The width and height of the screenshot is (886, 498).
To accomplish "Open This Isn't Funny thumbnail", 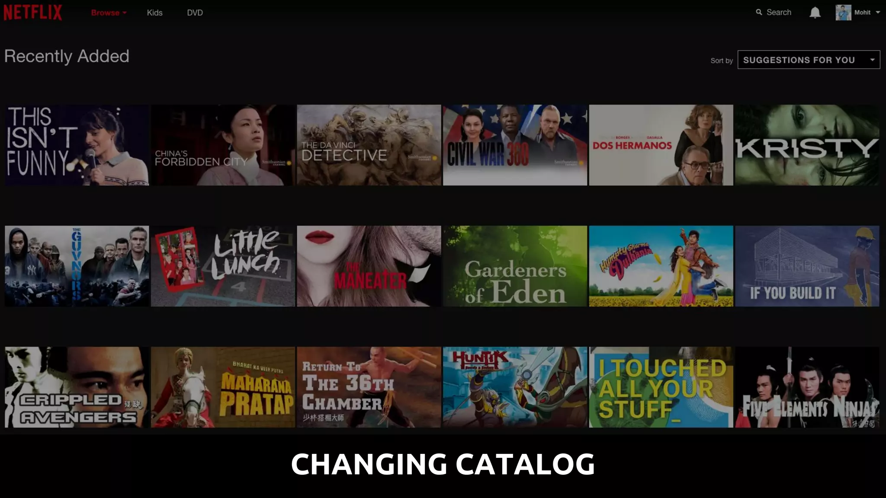I will (x=77, y=145).
